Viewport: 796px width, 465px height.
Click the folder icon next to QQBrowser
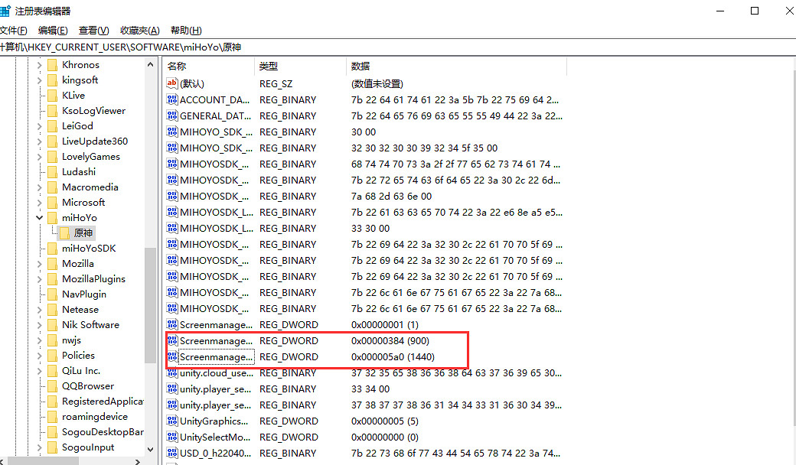point(52,386)
